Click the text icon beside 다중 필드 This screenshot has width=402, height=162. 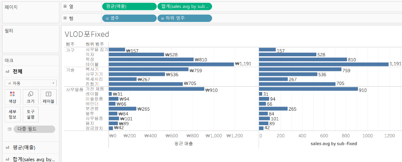[10, 129]
